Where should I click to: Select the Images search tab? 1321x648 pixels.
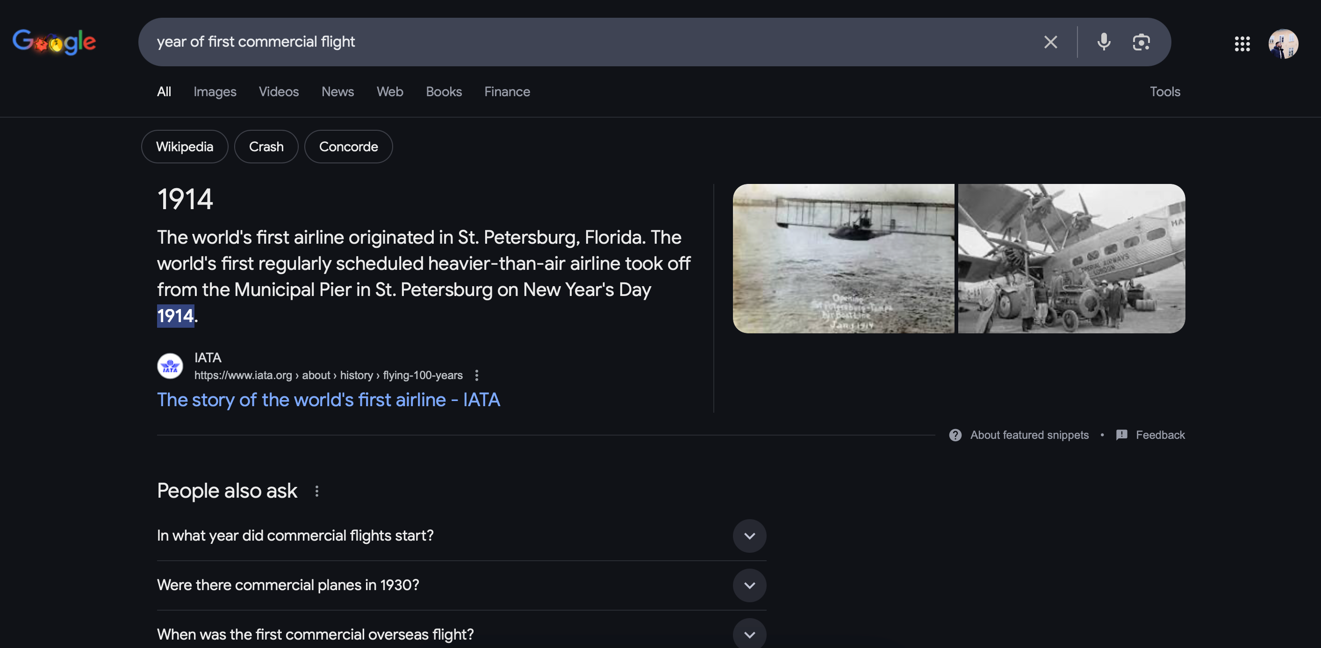pyautogui.click(x=215, y=92)
